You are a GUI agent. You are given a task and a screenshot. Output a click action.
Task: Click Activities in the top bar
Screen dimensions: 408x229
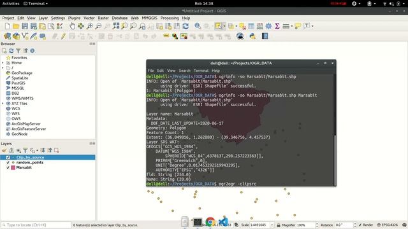pos(11,4)
